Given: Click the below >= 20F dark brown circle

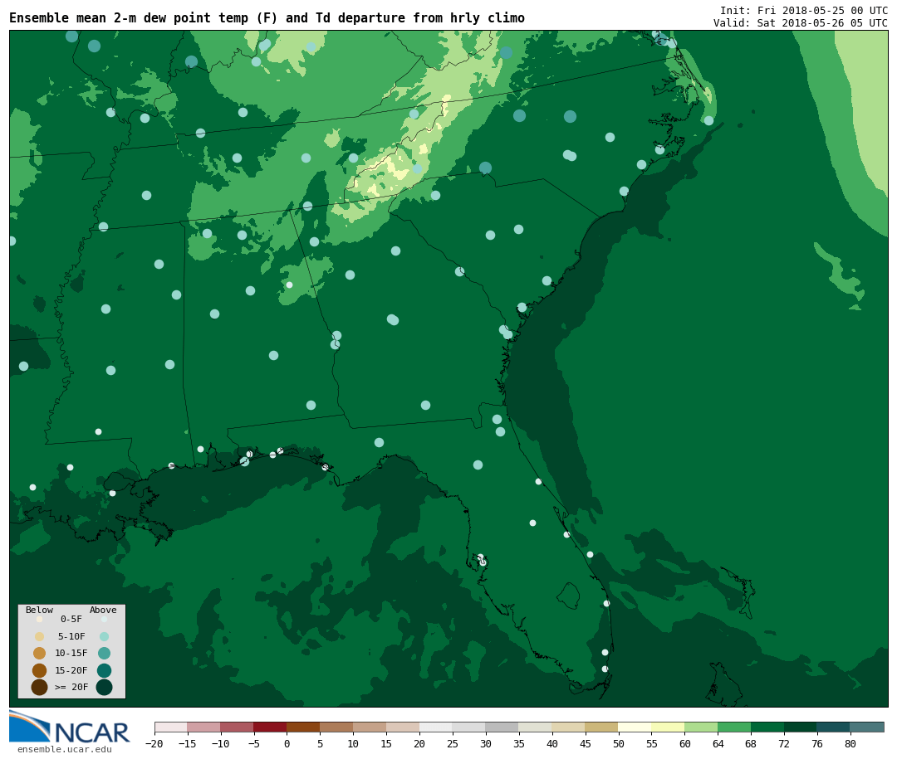Looking at the screenshot, I should 40,687.
